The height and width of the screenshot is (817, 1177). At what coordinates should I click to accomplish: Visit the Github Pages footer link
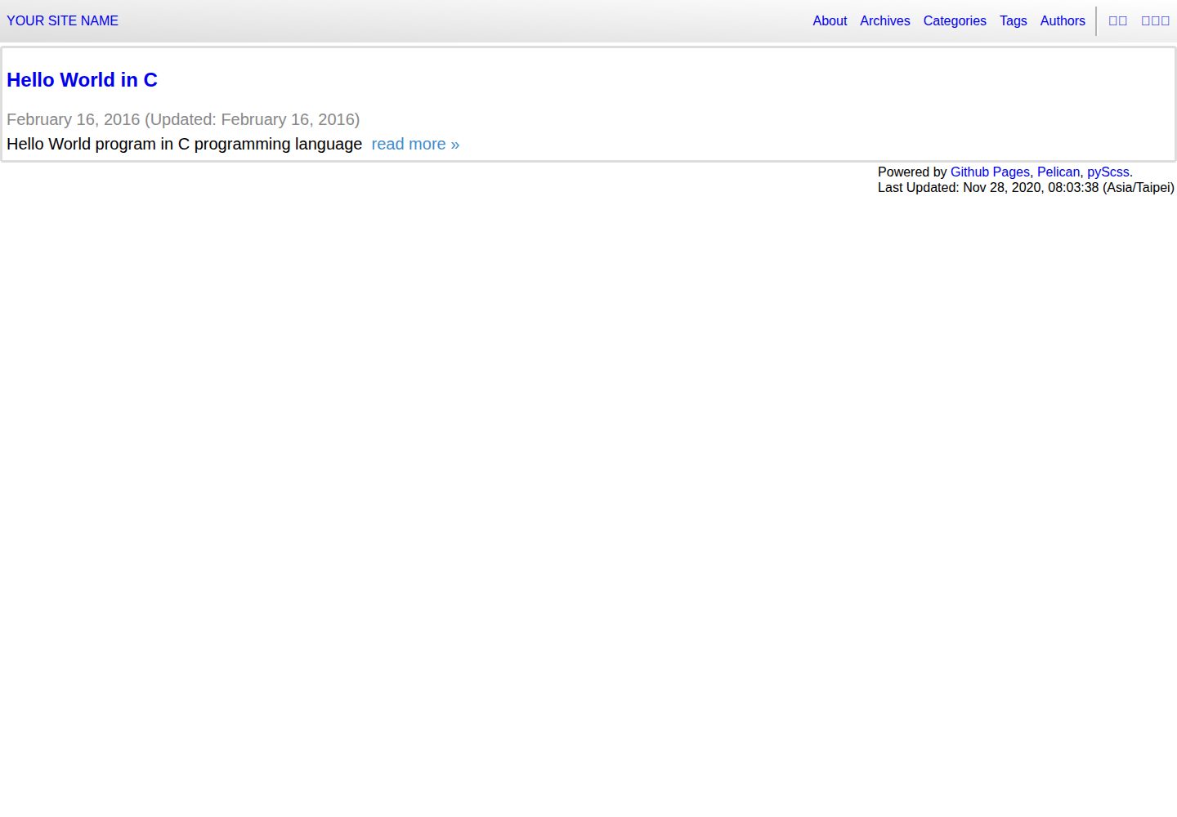click(990, 172)
